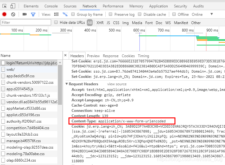Screen dimensions: 225x165
Task: Close the request details pane
Action: (65, 55)
